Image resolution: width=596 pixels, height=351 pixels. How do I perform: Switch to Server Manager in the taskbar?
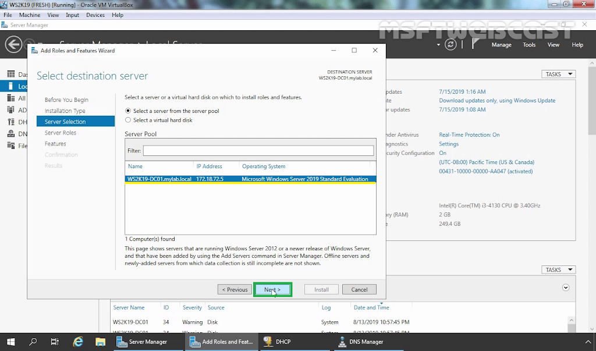tap(147, 342)
